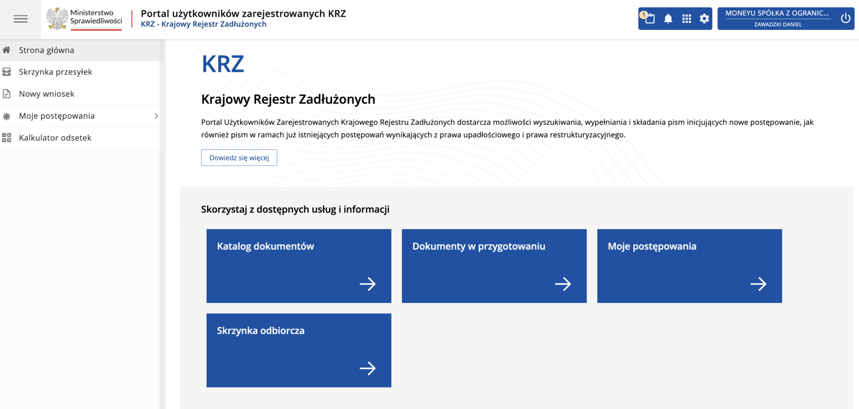Open the Skrzynka odbiorcza tile

299,350
